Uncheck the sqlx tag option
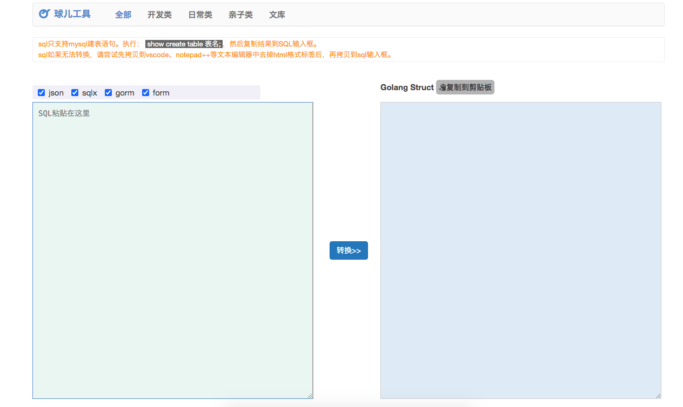 click(x=75, y=93)
